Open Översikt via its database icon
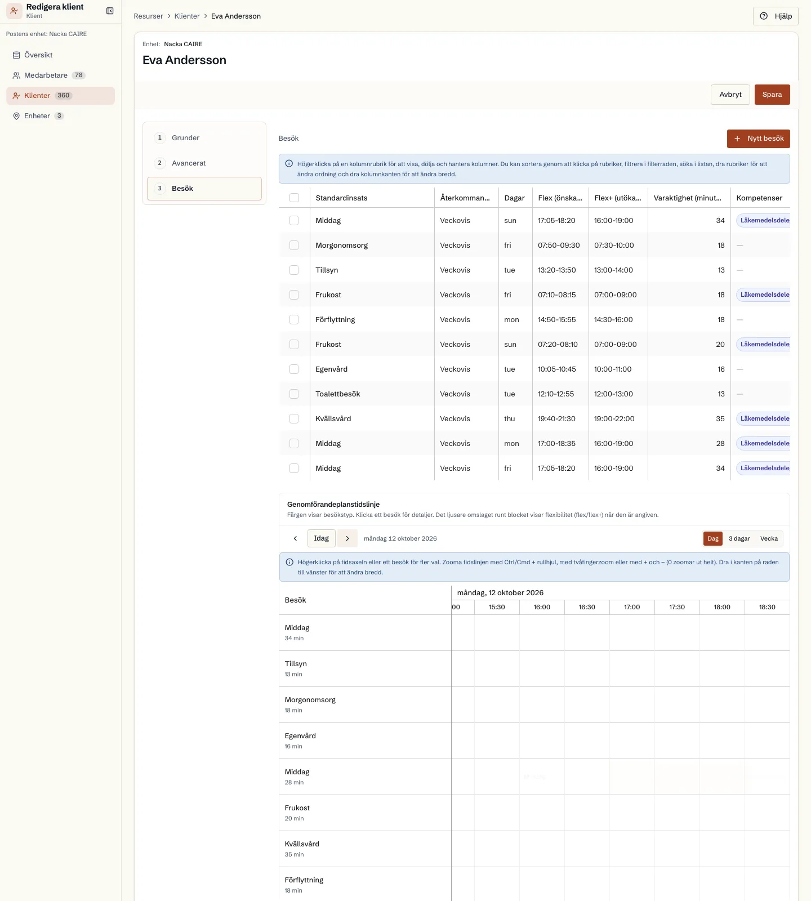This screenshot has height=901, width=811. click(x=16, y=55)
